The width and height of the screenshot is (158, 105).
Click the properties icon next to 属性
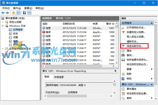point(123,50)
